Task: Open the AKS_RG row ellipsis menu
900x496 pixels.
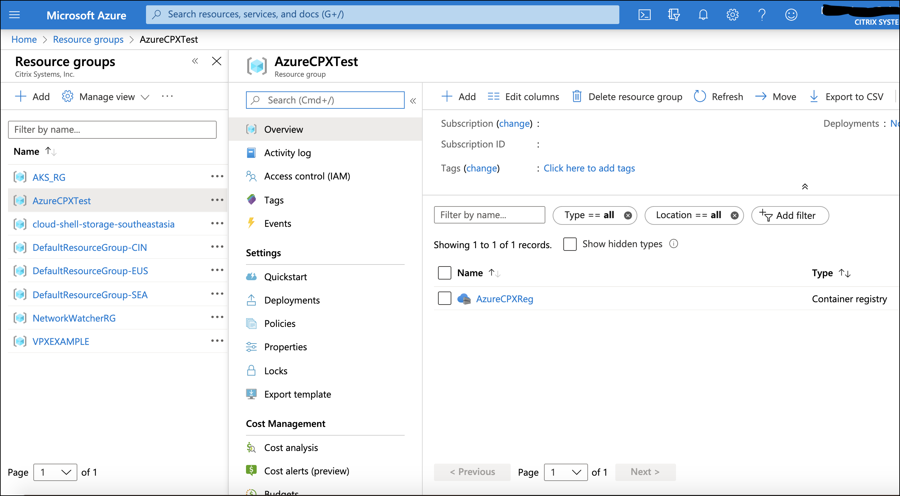Action: pyautogui.click(x=217, y=176)
